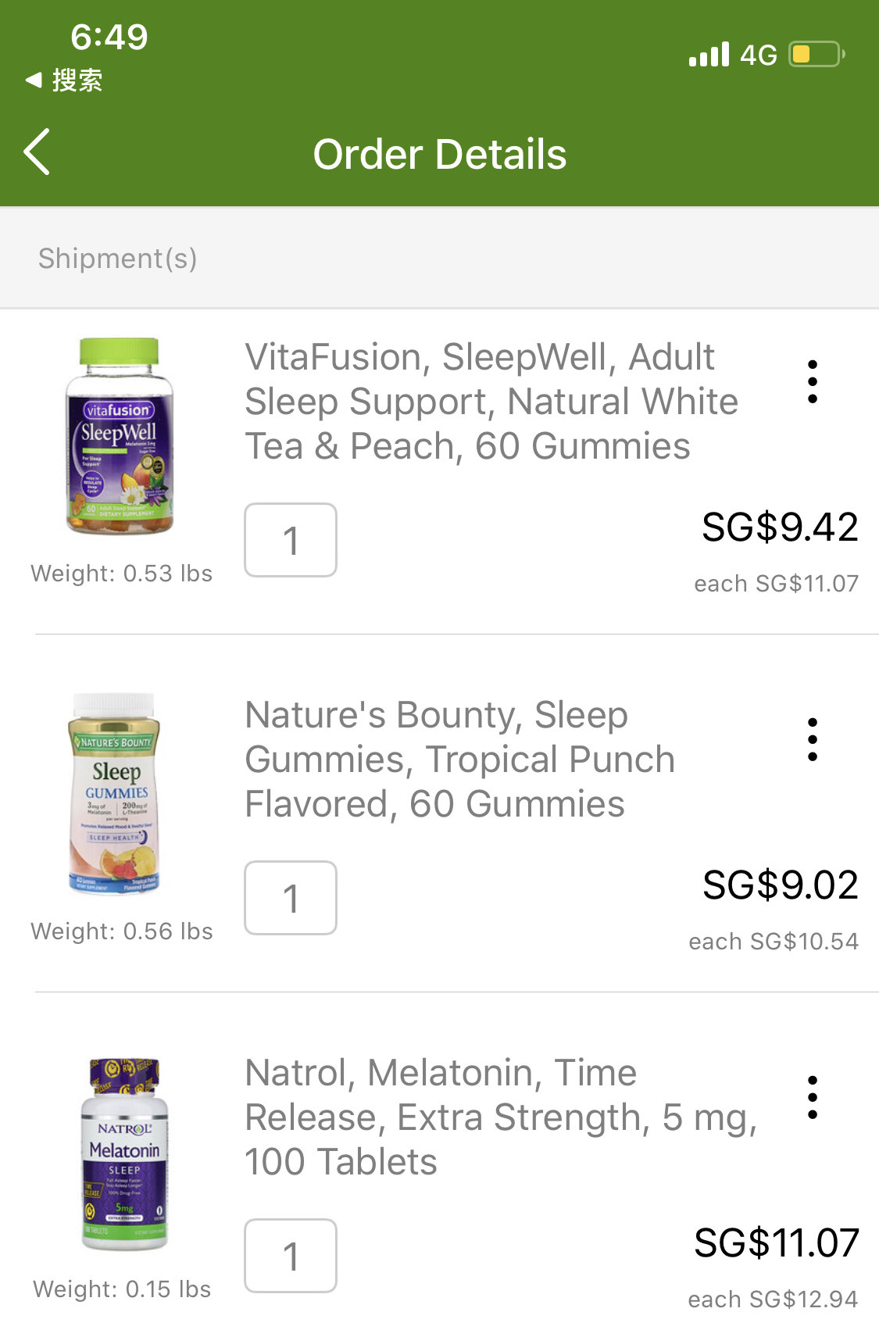Tap the Shipment(s) section header
The height and width of the screenshot is (1337, 879).
pyautogui.click(x=118, y=259)
